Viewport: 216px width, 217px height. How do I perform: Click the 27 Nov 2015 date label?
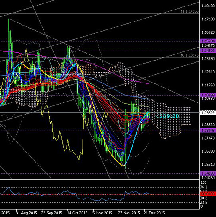click(x=129, y=213)
